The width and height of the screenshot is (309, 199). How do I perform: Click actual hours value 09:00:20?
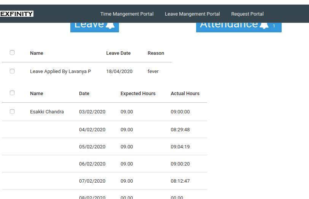point(180,164)
